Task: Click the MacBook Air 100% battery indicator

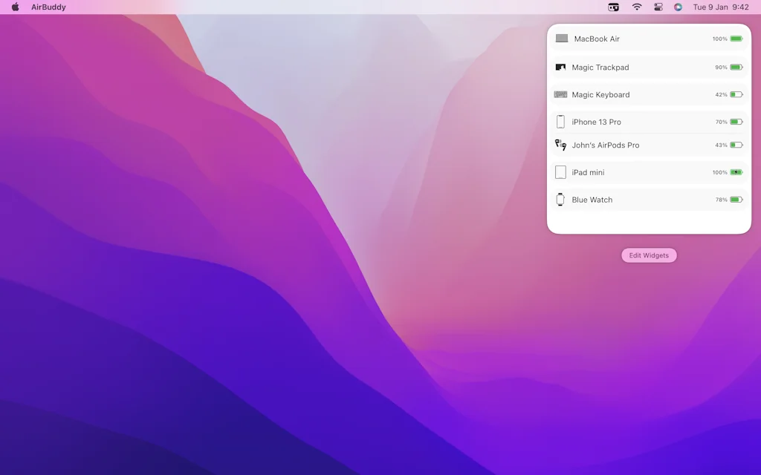Action: (736, 39)
